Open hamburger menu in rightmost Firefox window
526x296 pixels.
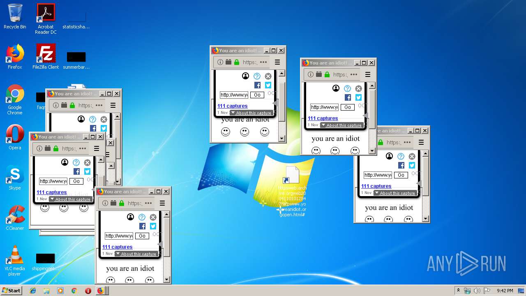click(x=421, y=142)
